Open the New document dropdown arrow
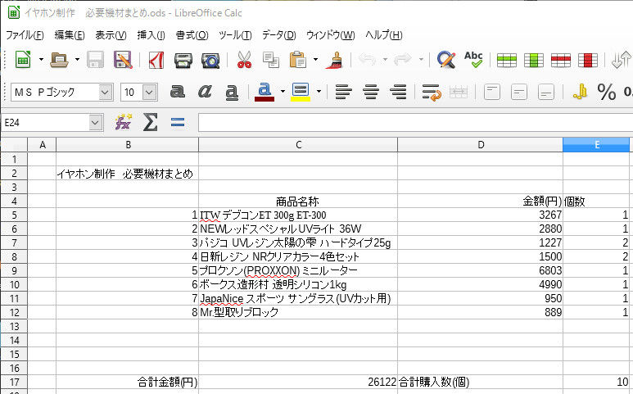This screenshot has width=633, height=394. (x=41, y=60)
